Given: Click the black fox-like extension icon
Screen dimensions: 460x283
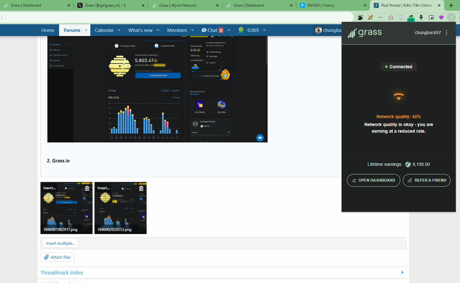Looking at the screenshot, I should point(360,17).
